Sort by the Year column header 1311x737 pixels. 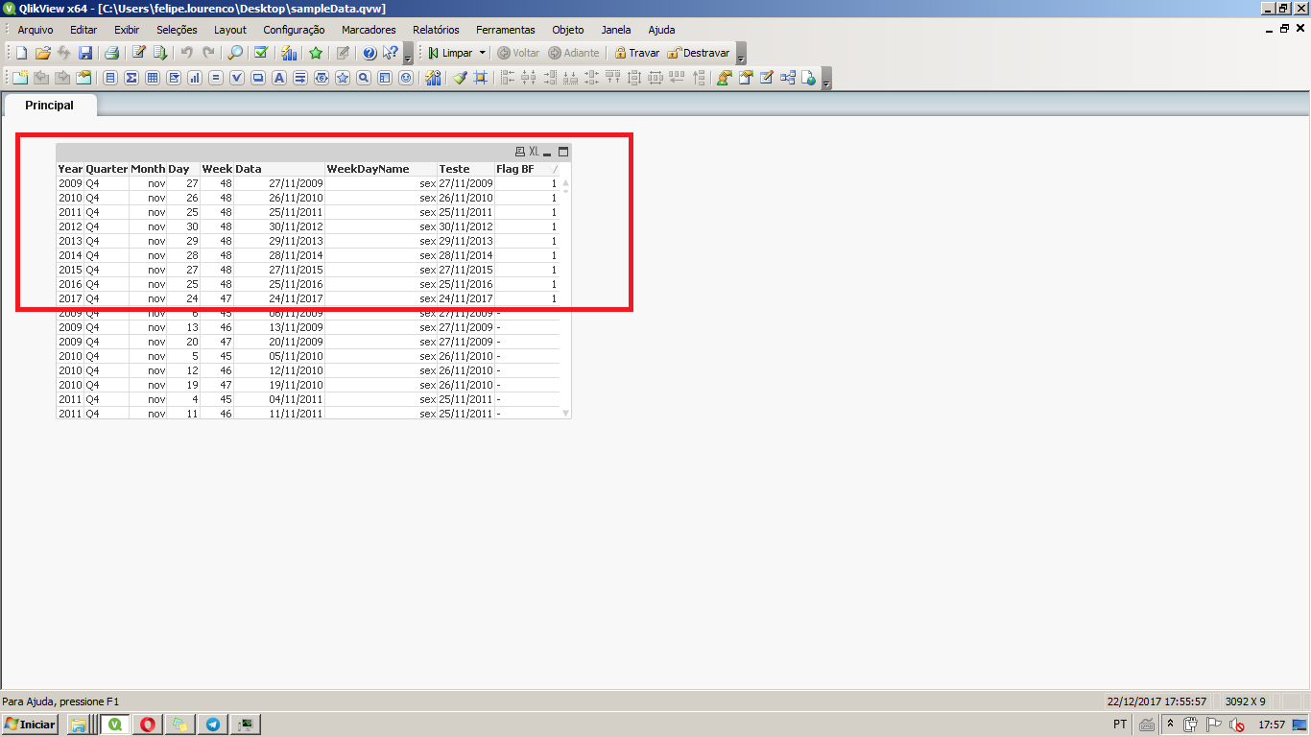[70, 169]
